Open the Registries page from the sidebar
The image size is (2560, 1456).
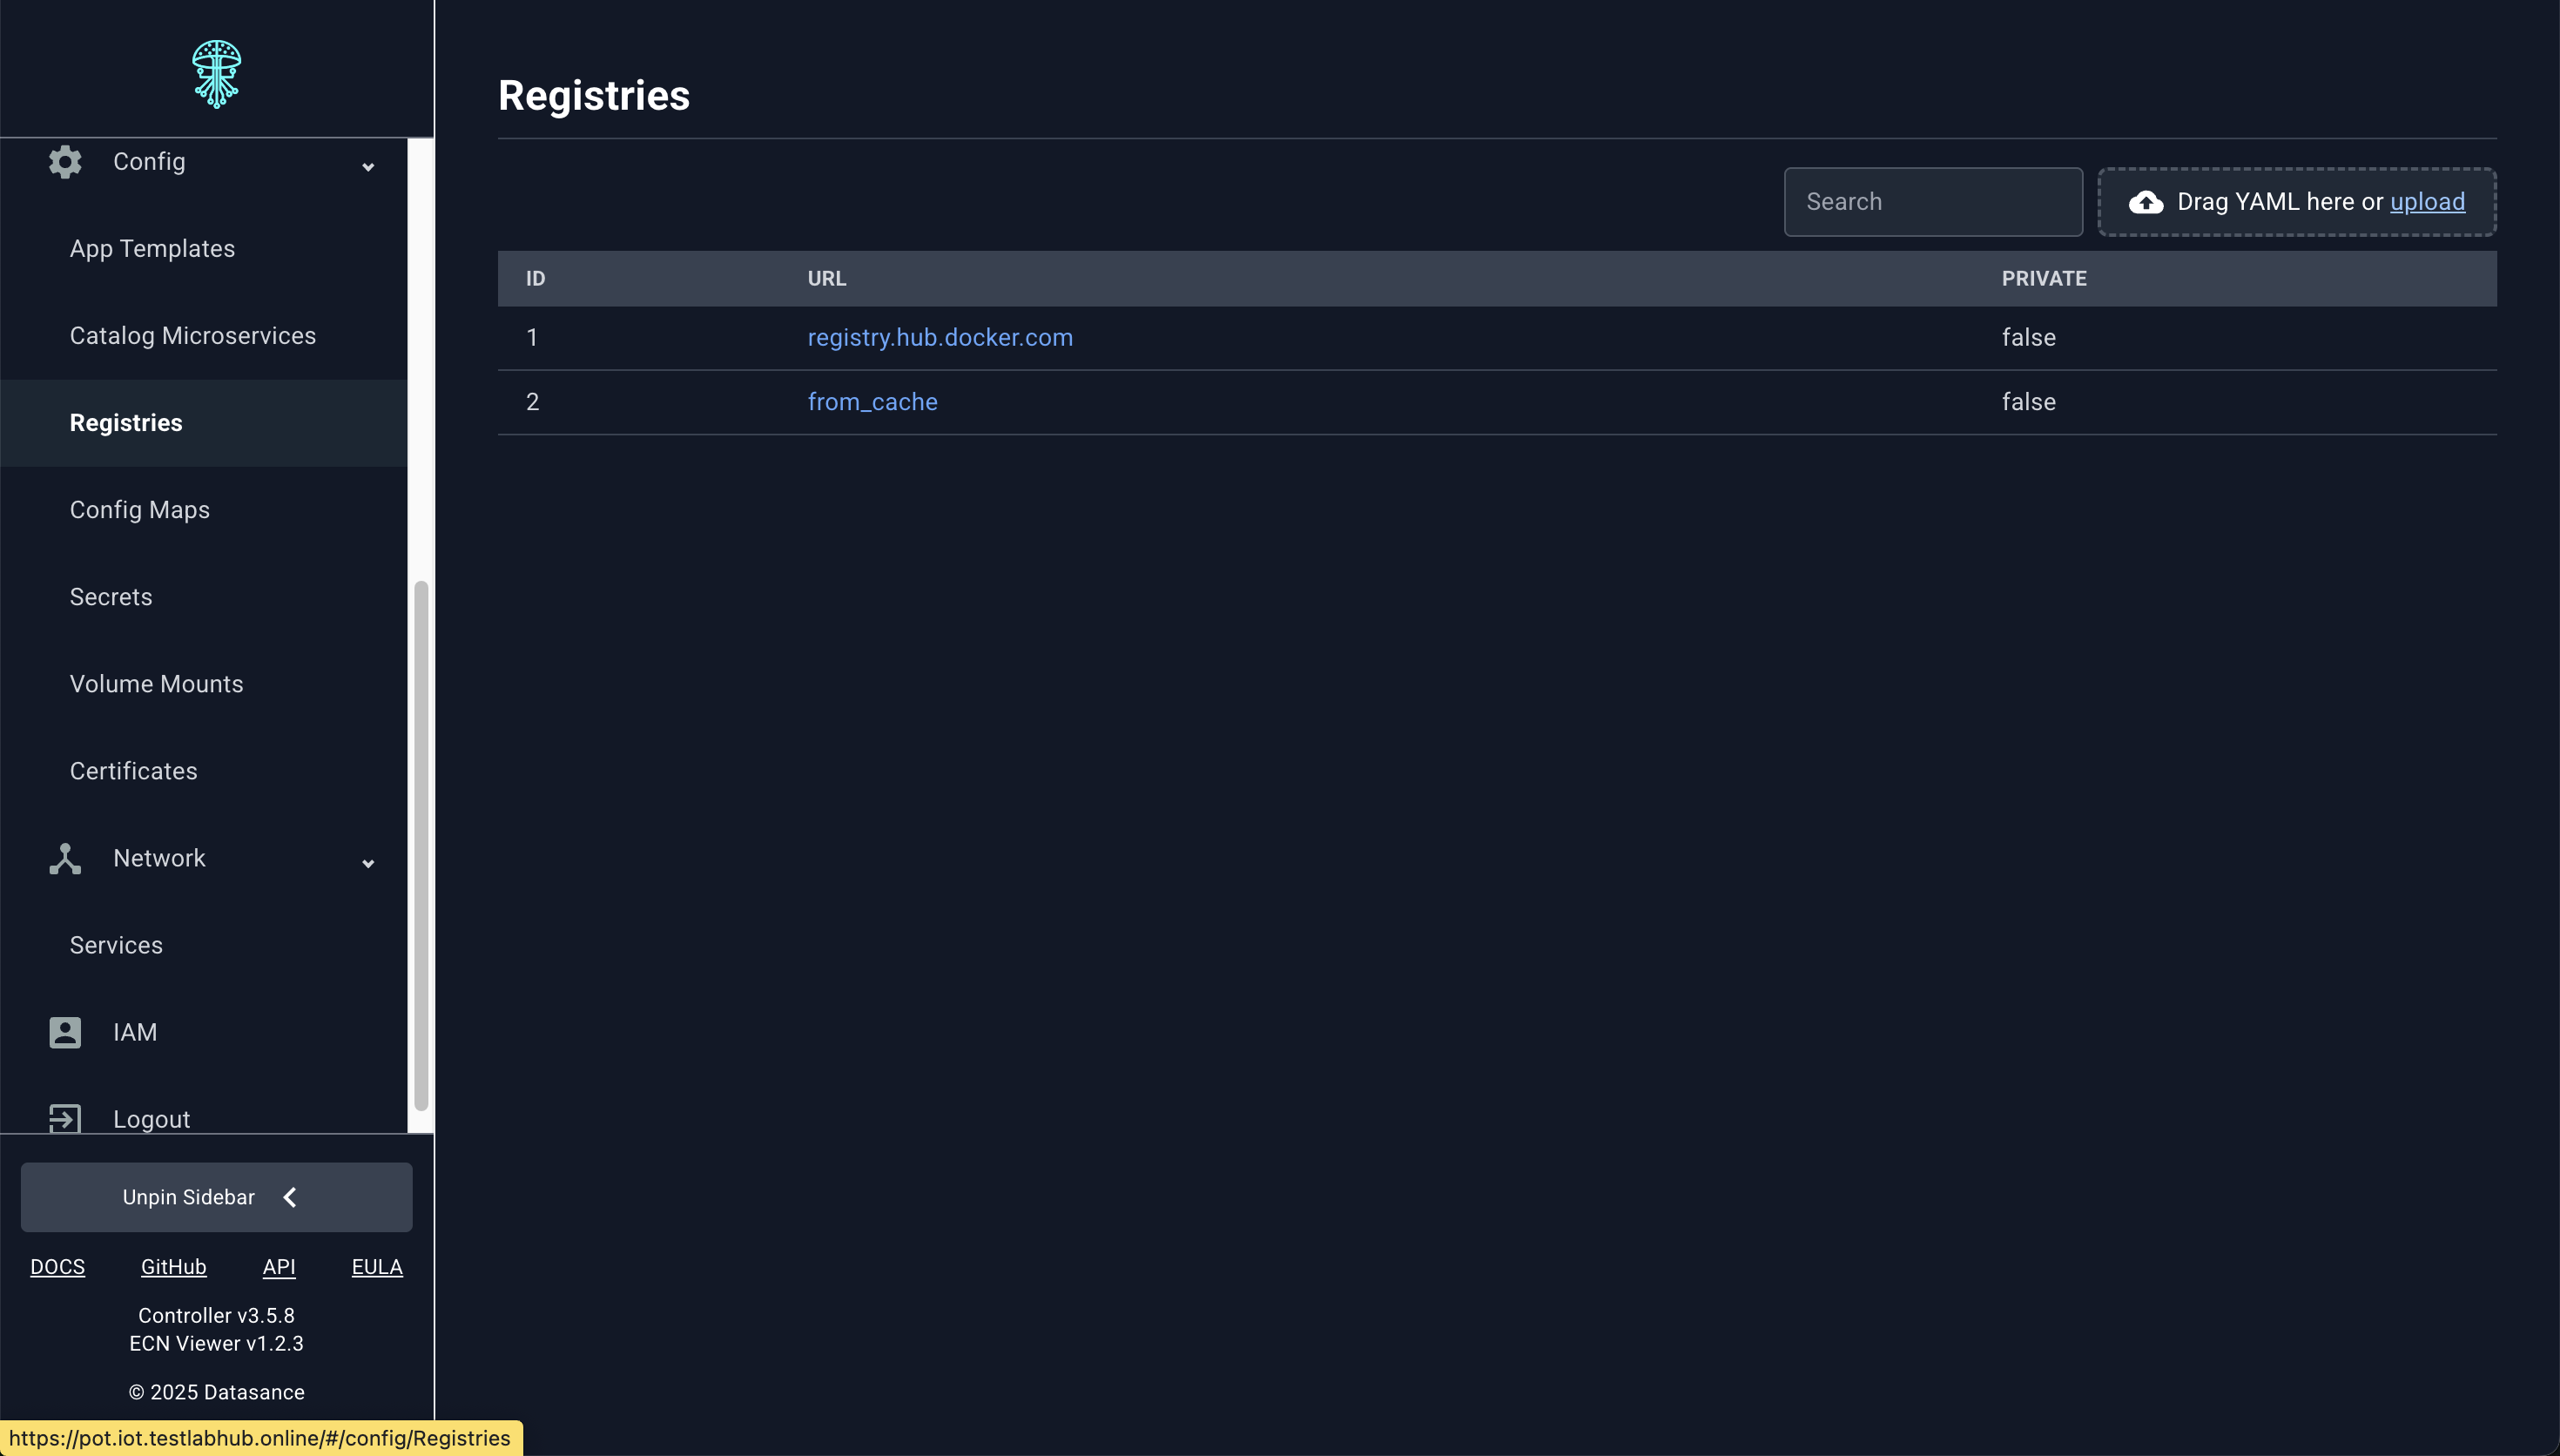[126, 422]
